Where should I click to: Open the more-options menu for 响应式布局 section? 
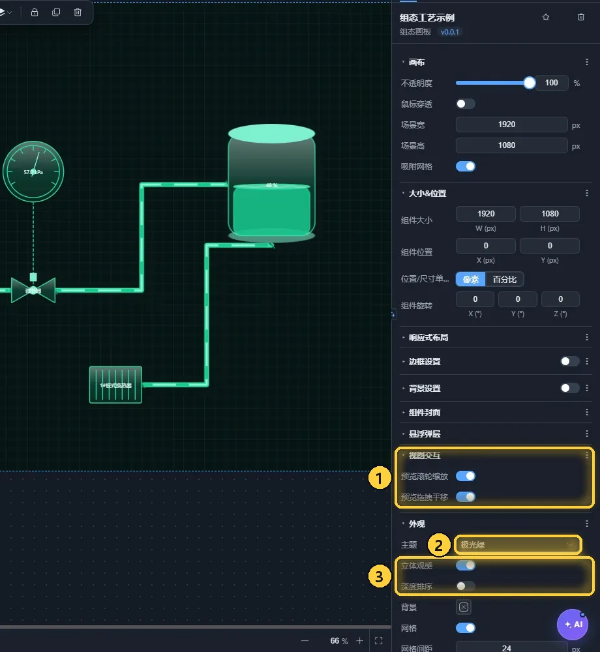coord(587,337)
